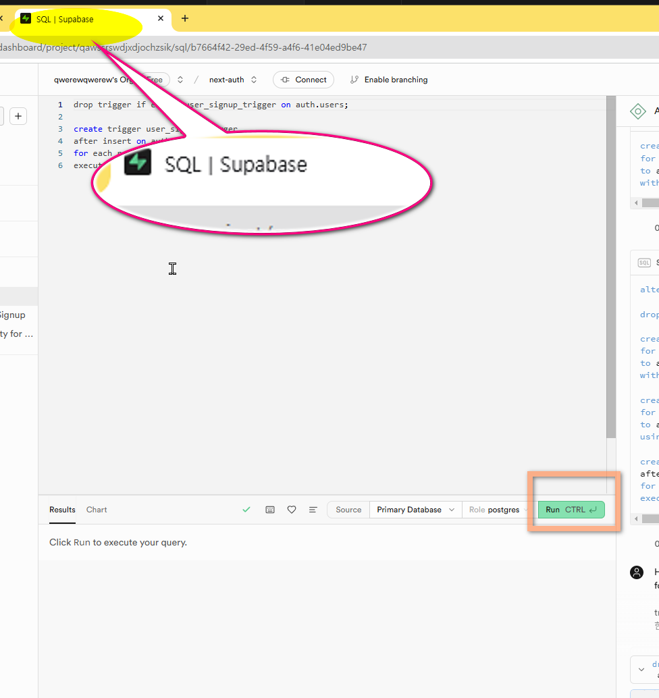
Task: Click the AI assistant diamond icon
Action: [637, 111]
